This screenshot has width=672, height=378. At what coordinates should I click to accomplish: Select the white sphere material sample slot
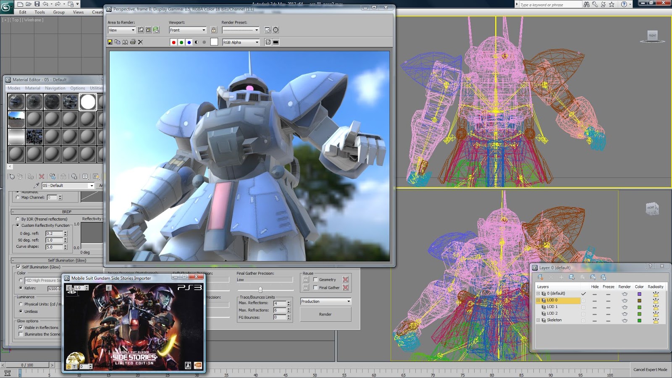click(88, 102)
